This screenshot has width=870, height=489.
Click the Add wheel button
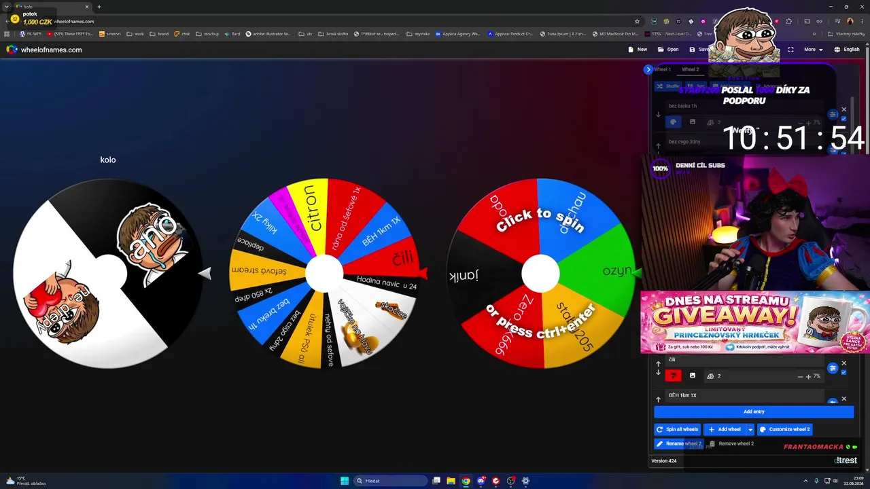pyautogui.click(x=725, y=429)
